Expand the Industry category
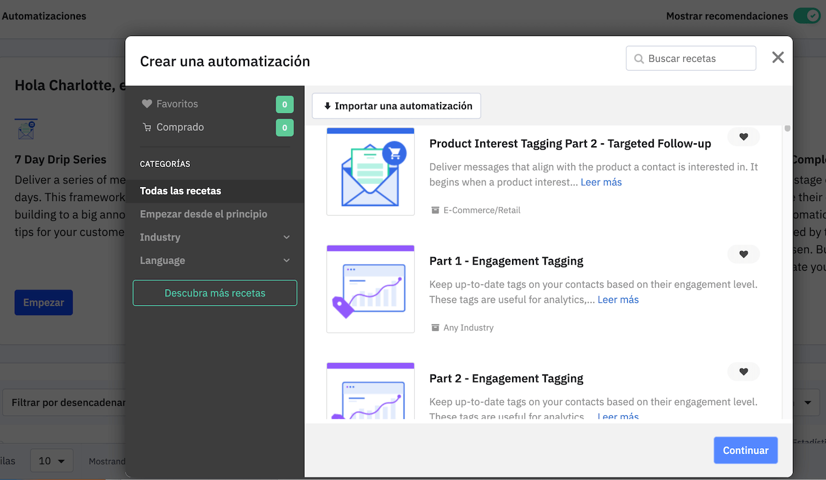Viewport: 826px width, 480px height. click(215, 237)
